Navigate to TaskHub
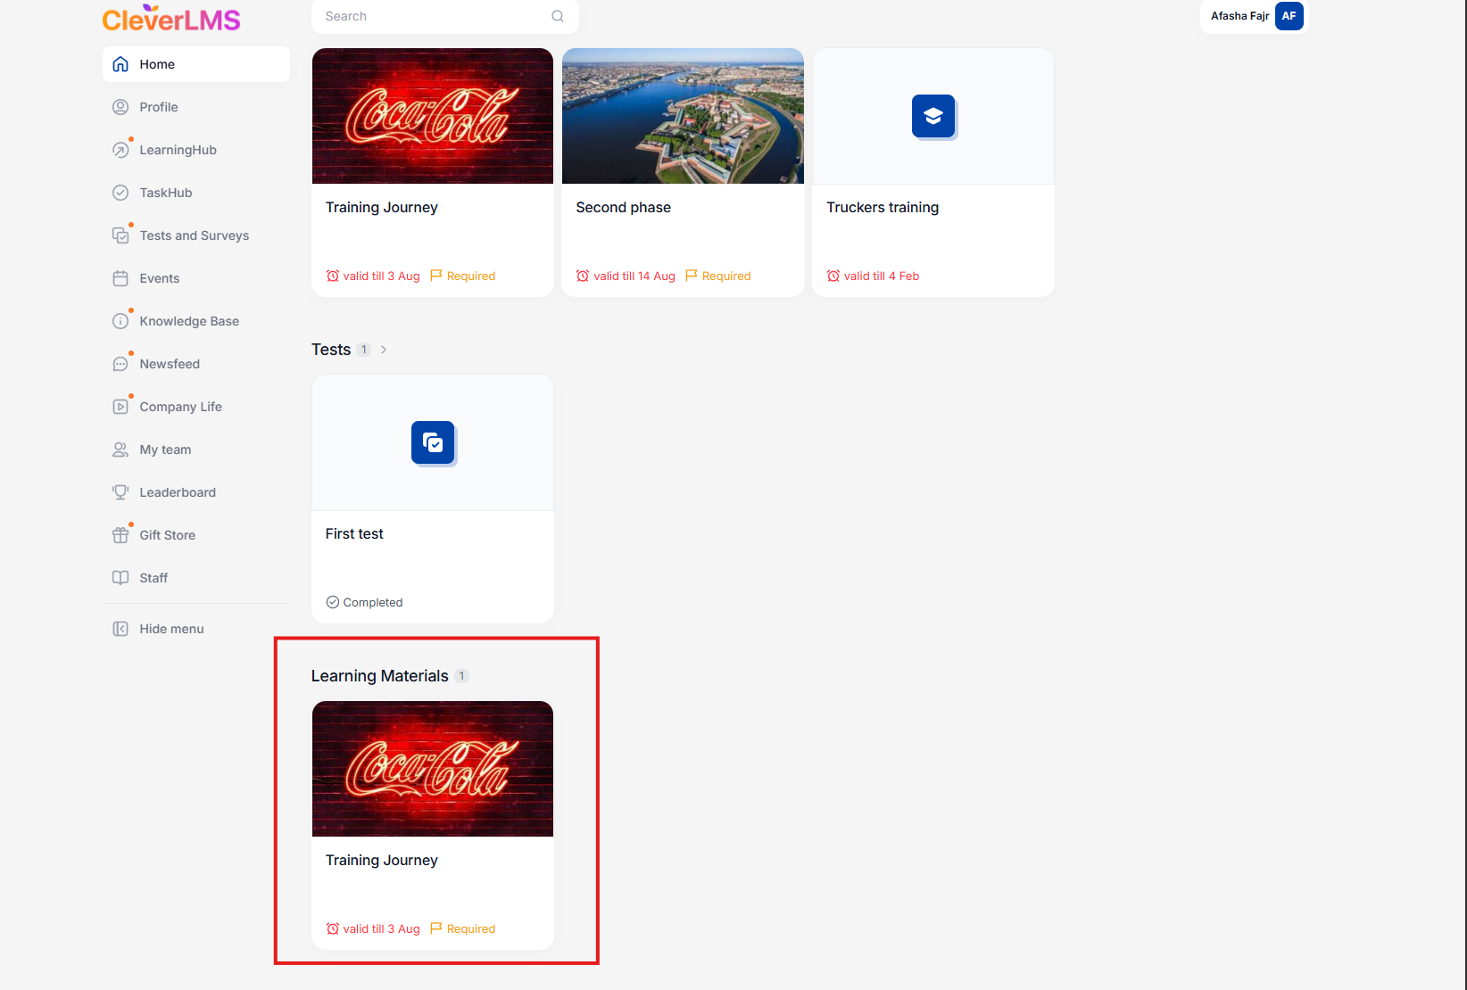Viewport: 1467px width, 990px height. click(x=196, y=193)
